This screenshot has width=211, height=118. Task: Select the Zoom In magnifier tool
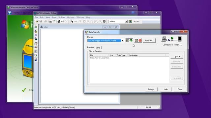tap(88, 21)
